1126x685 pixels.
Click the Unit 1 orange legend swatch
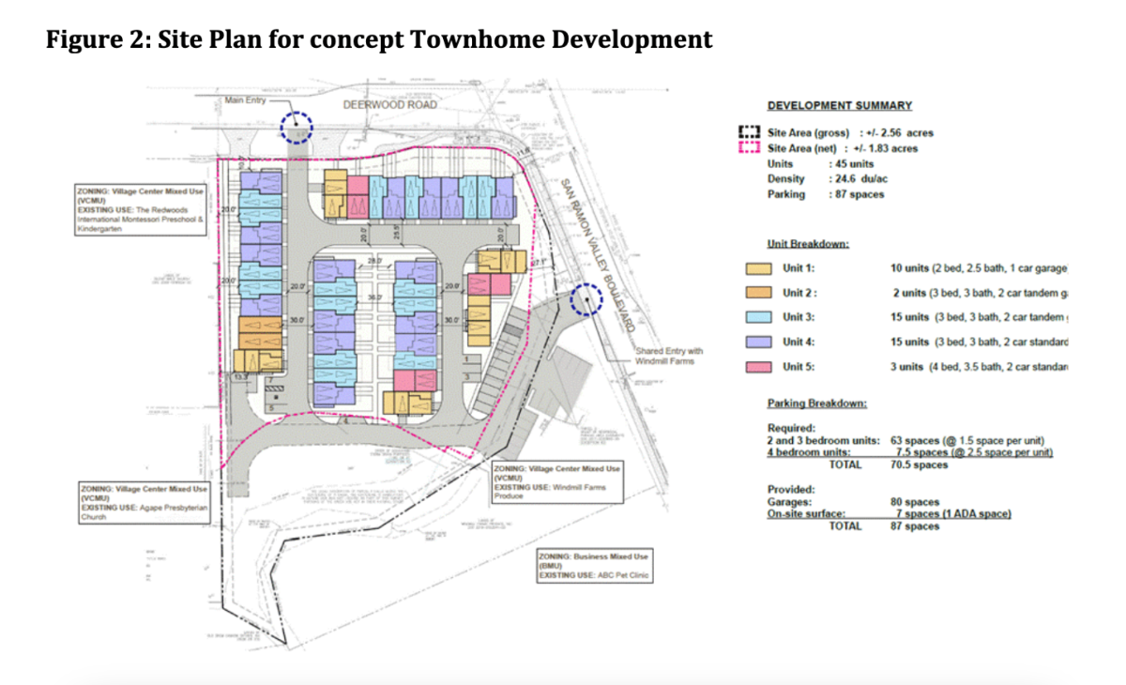[758, 268]
